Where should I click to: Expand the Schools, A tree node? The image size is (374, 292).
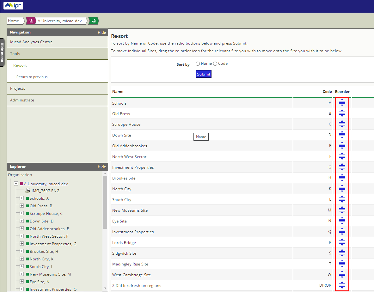click(21, 198)
